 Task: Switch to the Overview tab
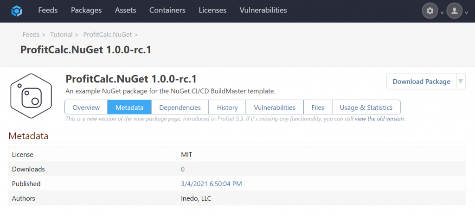(x=86, y=107)
